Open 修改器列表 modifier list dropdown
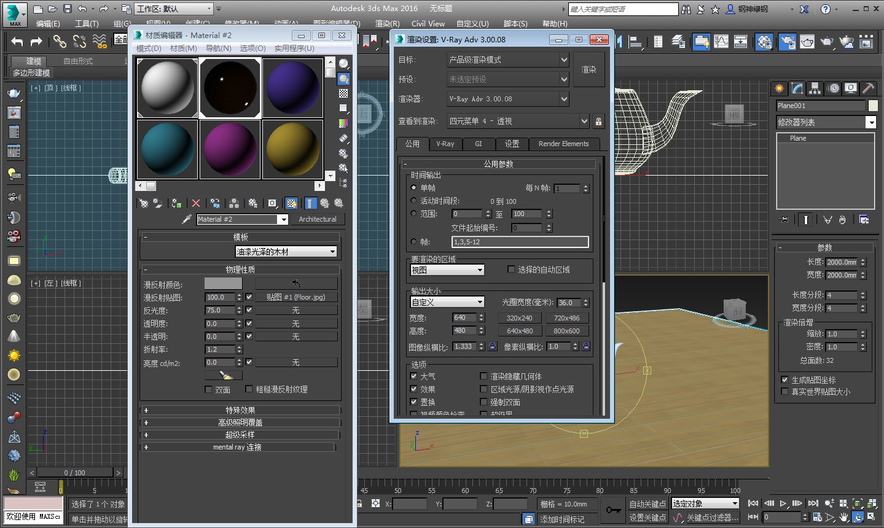 (x=826, y=122)
